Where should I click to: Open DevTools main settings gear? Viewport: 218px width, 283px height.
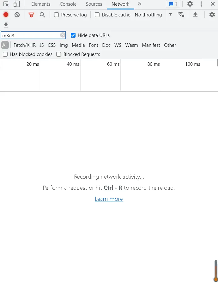point(190,4)
